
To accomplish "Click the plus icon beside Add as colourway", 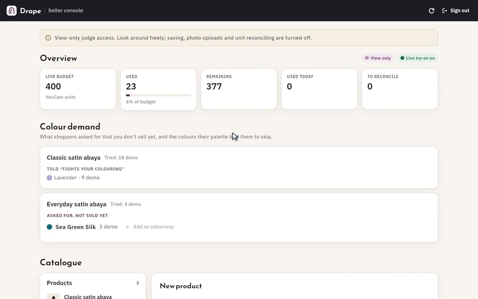I will pos(128,227).
